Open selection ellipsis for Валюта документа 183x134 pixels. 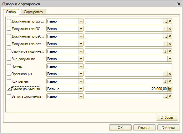165,96
